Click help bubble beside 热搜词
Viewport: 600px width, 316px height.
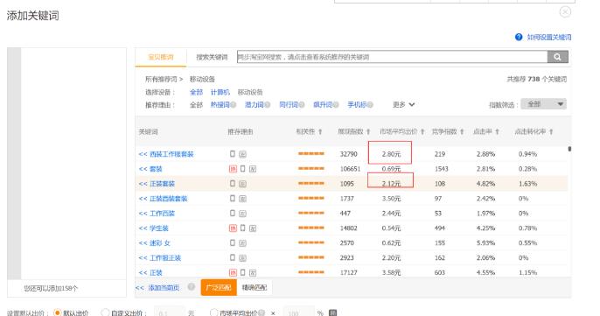[233, 104]
